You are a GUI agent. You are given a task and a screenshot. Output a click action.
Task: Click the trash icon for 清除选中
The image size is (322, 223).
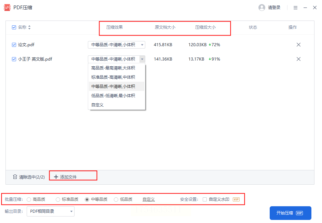[x=15, y=177]
